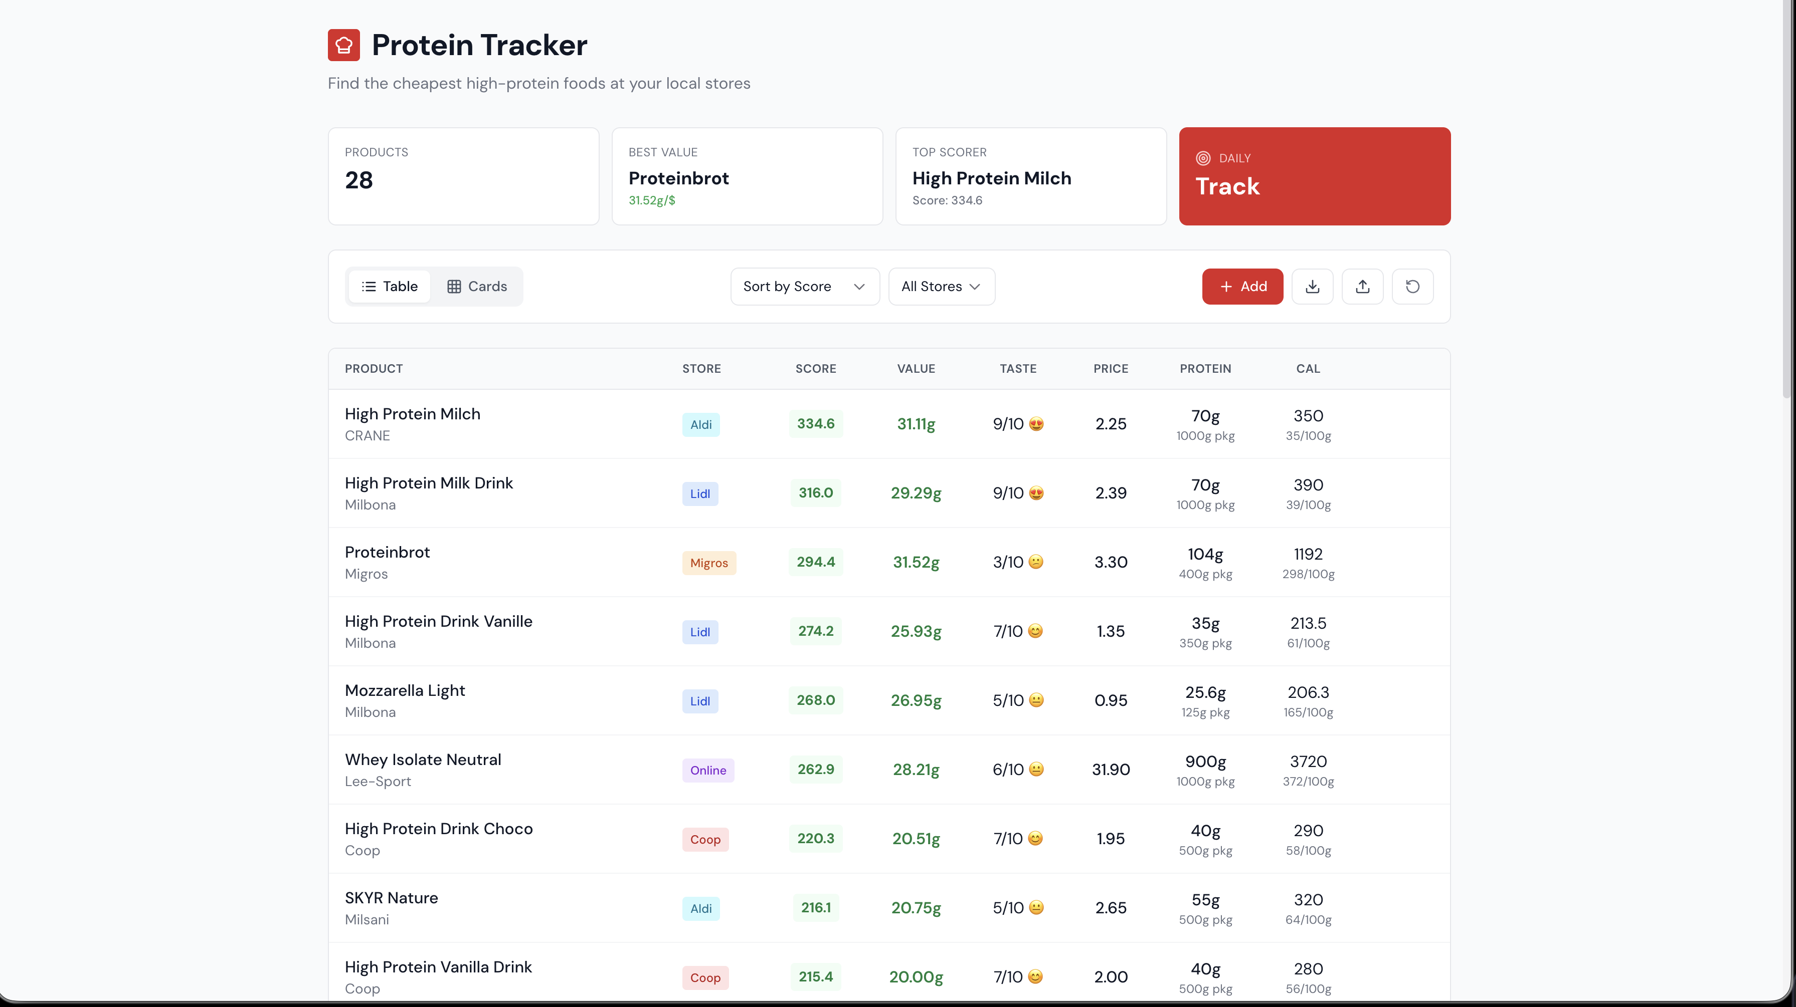Click the grid icon beside Cards
The height and width of the screenshot is (1007, 1796).
(455, 287)
